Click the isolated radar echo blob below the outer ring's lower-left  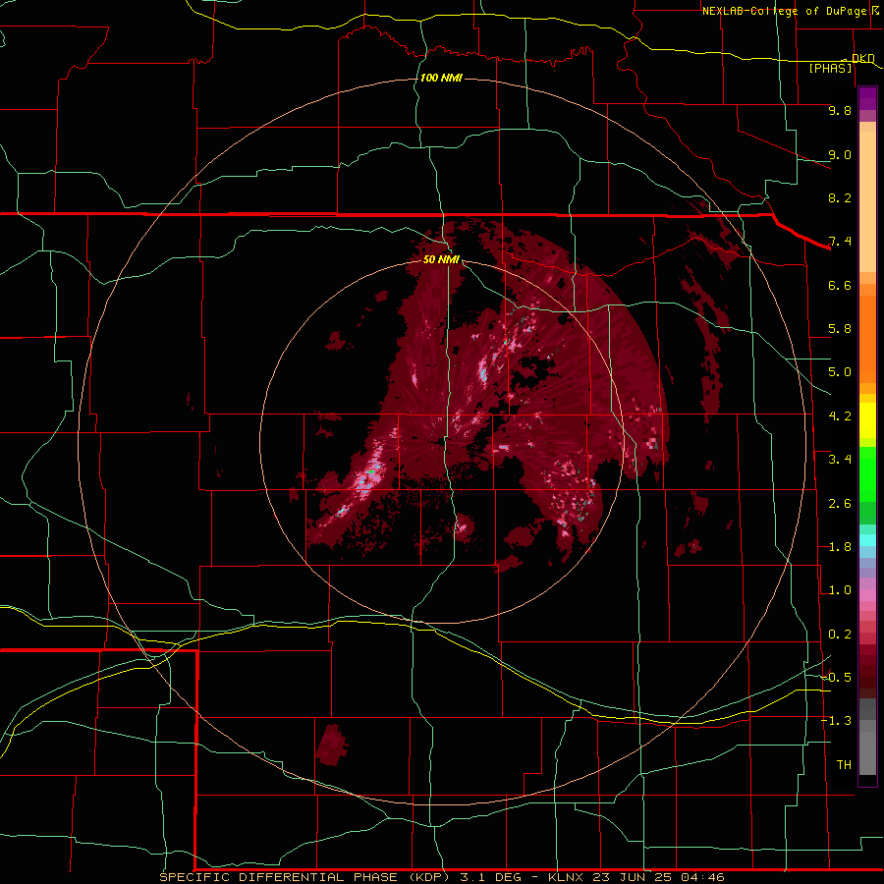(x=332, y=745)
